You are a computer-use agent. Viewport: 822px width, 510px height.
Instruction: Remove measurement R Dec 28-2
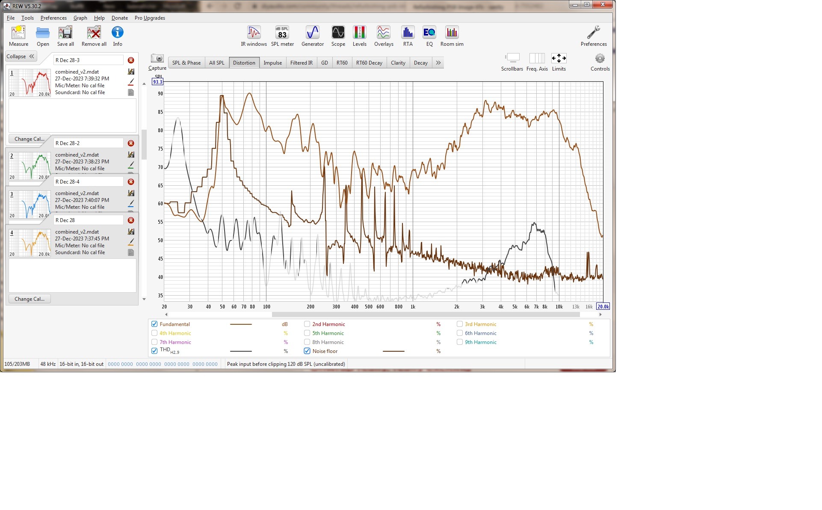coord(131,143)
